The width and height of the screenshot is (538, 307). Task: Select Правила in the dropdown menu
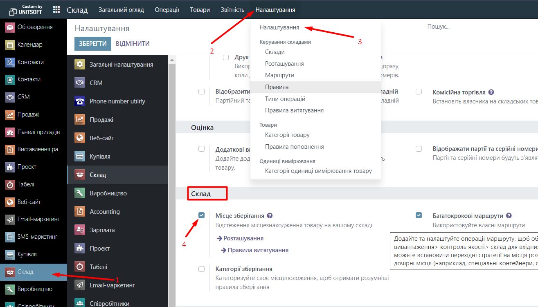(x=277, y=87)
